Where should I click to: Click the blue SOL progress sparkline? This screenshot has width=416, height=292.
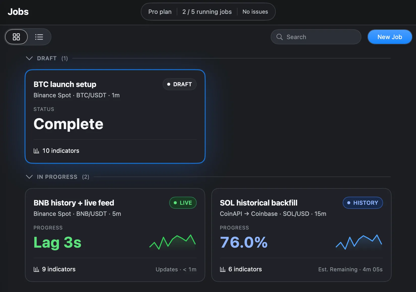359,242
